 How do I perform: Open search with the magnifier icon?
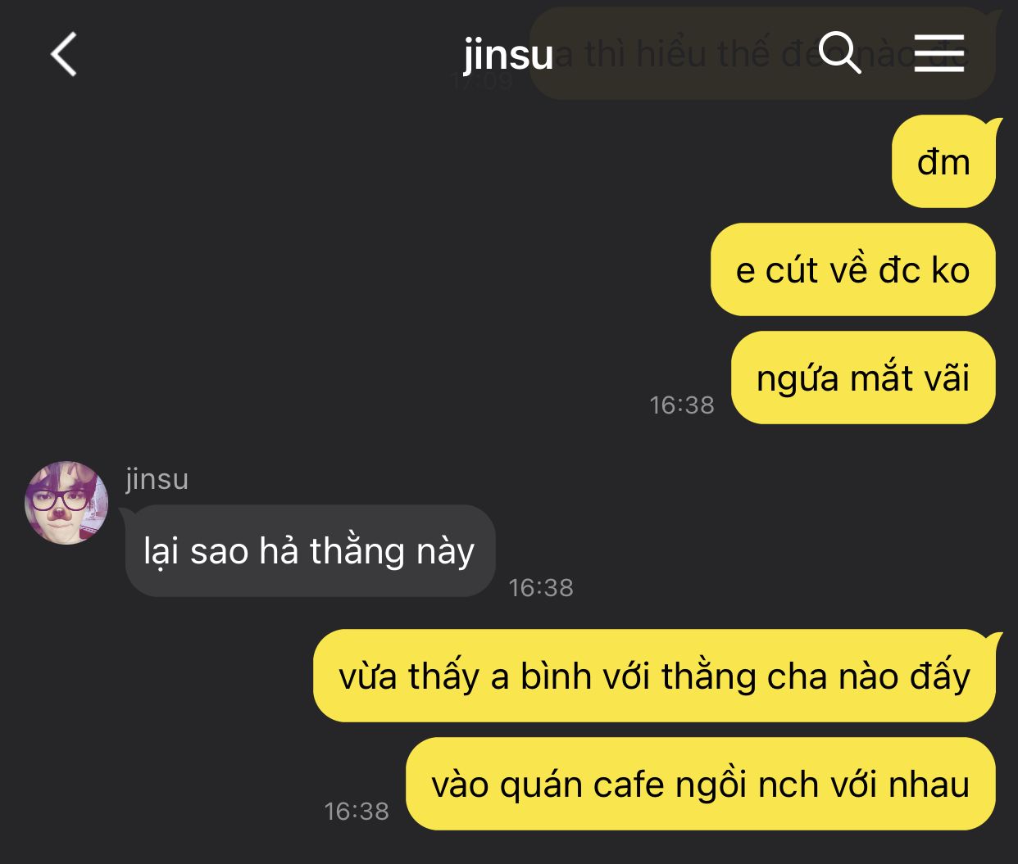(840, 53)
